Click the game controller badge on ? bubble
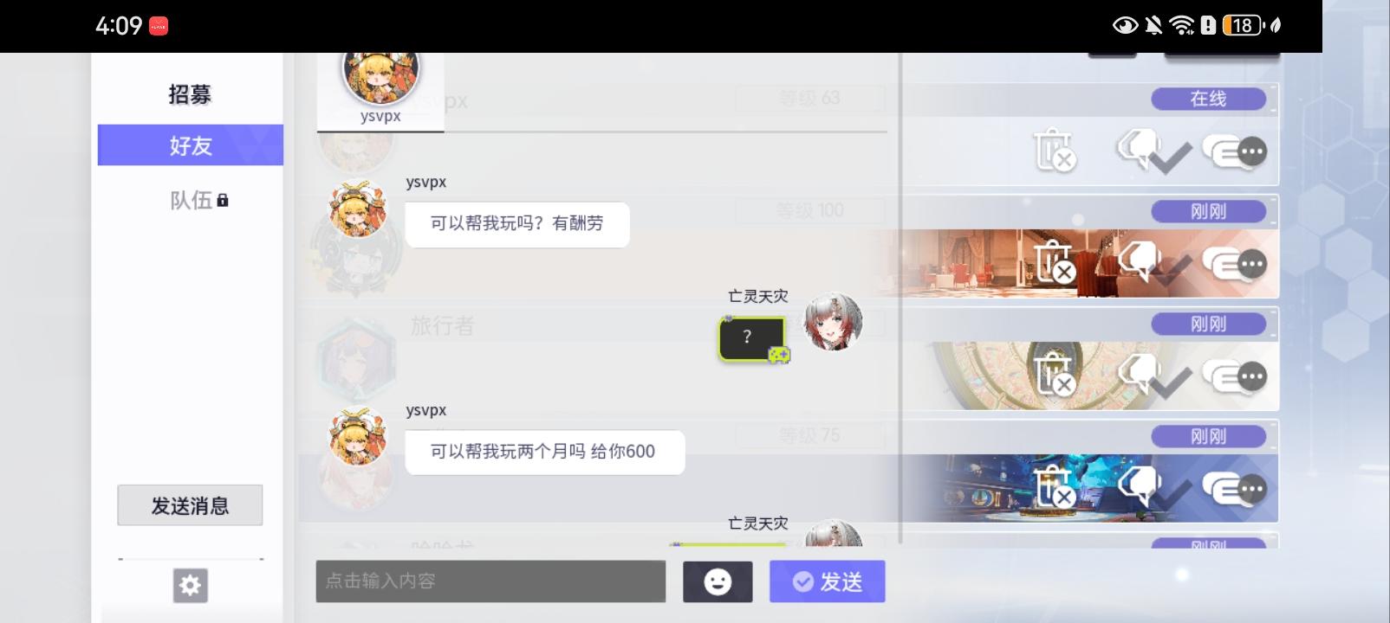Image resolution: width=1390 pixels, height=623 pixels. coord(778,355)
